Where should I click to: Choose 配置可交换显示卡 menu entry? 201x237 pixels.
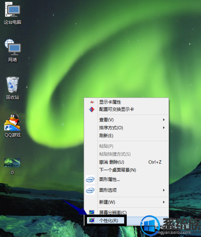(x=126, y=110)
